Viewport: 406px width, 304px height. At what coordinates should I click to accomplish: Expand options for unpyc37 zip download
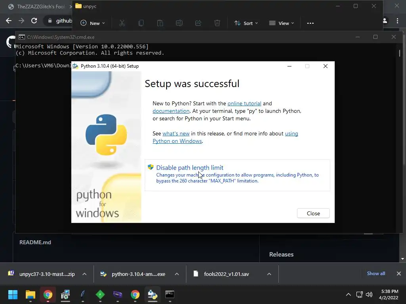[x=84, y=274]
